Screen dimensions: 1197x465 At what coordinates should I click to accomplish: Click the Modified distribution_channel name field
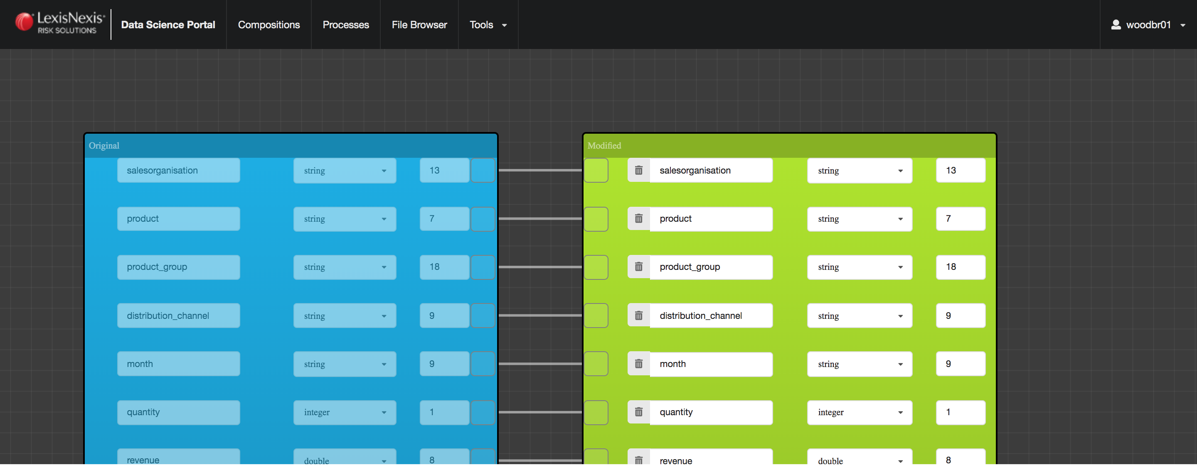(x=710, y=316)
